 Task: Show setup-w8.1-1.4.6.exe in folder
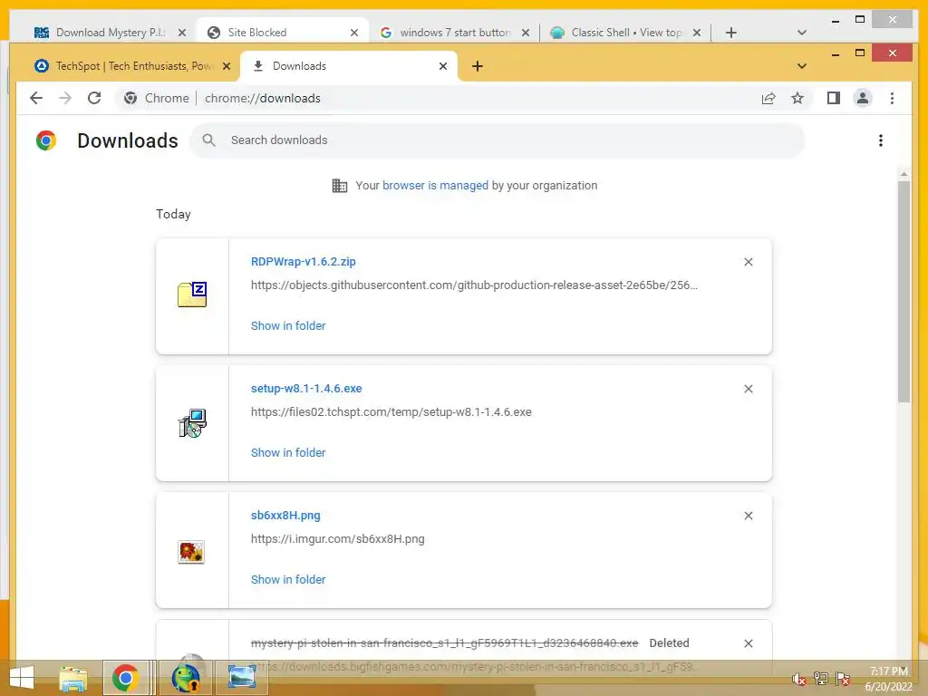pos(288,453)
